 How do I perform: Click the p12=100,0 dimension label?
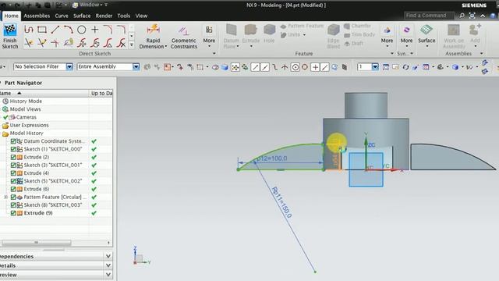tap(272, 158)
